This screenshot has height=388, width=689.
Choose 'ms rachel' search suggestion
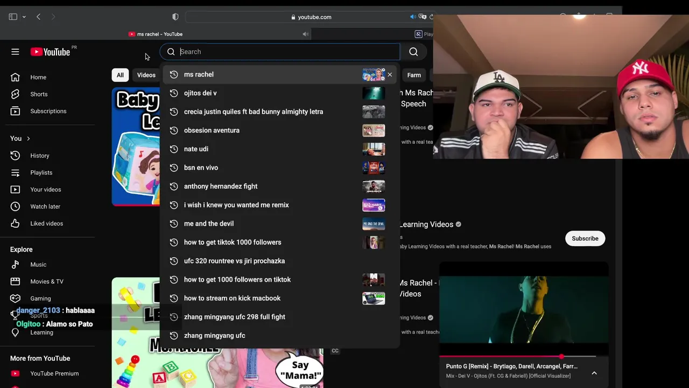tap(279, 74)
